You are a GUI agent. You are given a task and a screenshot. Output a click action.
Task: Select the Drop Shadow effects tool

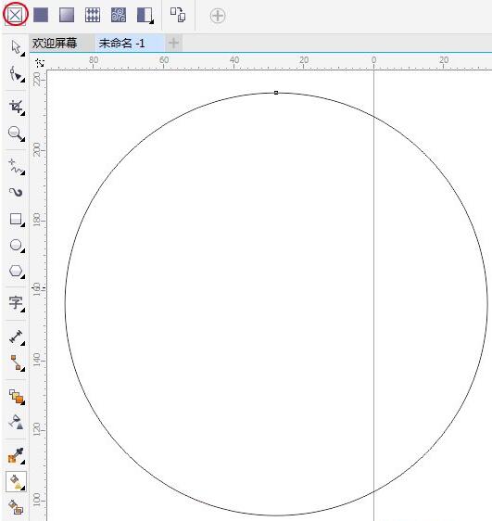(x=16, y=397)
